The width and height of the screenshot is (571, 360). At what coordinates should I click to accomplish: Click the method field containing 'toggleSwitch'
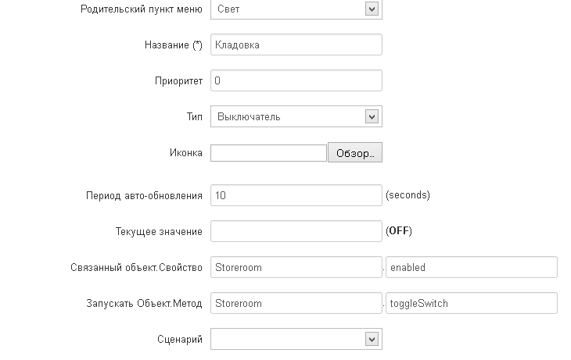(x=472, y=303)
